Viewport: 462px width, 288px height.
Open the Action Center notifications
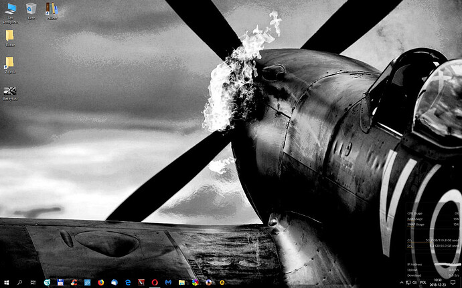[x=453, y=283]
